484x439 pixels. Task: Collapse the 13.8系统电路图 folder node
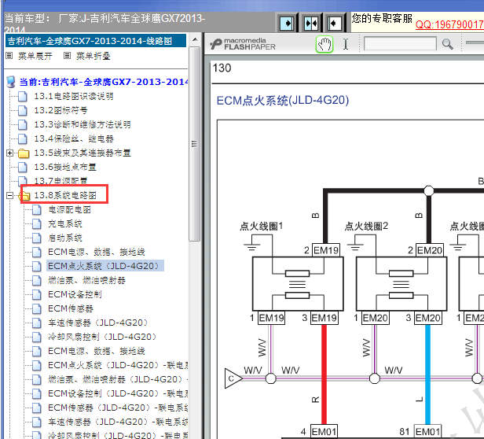(10, 195)
